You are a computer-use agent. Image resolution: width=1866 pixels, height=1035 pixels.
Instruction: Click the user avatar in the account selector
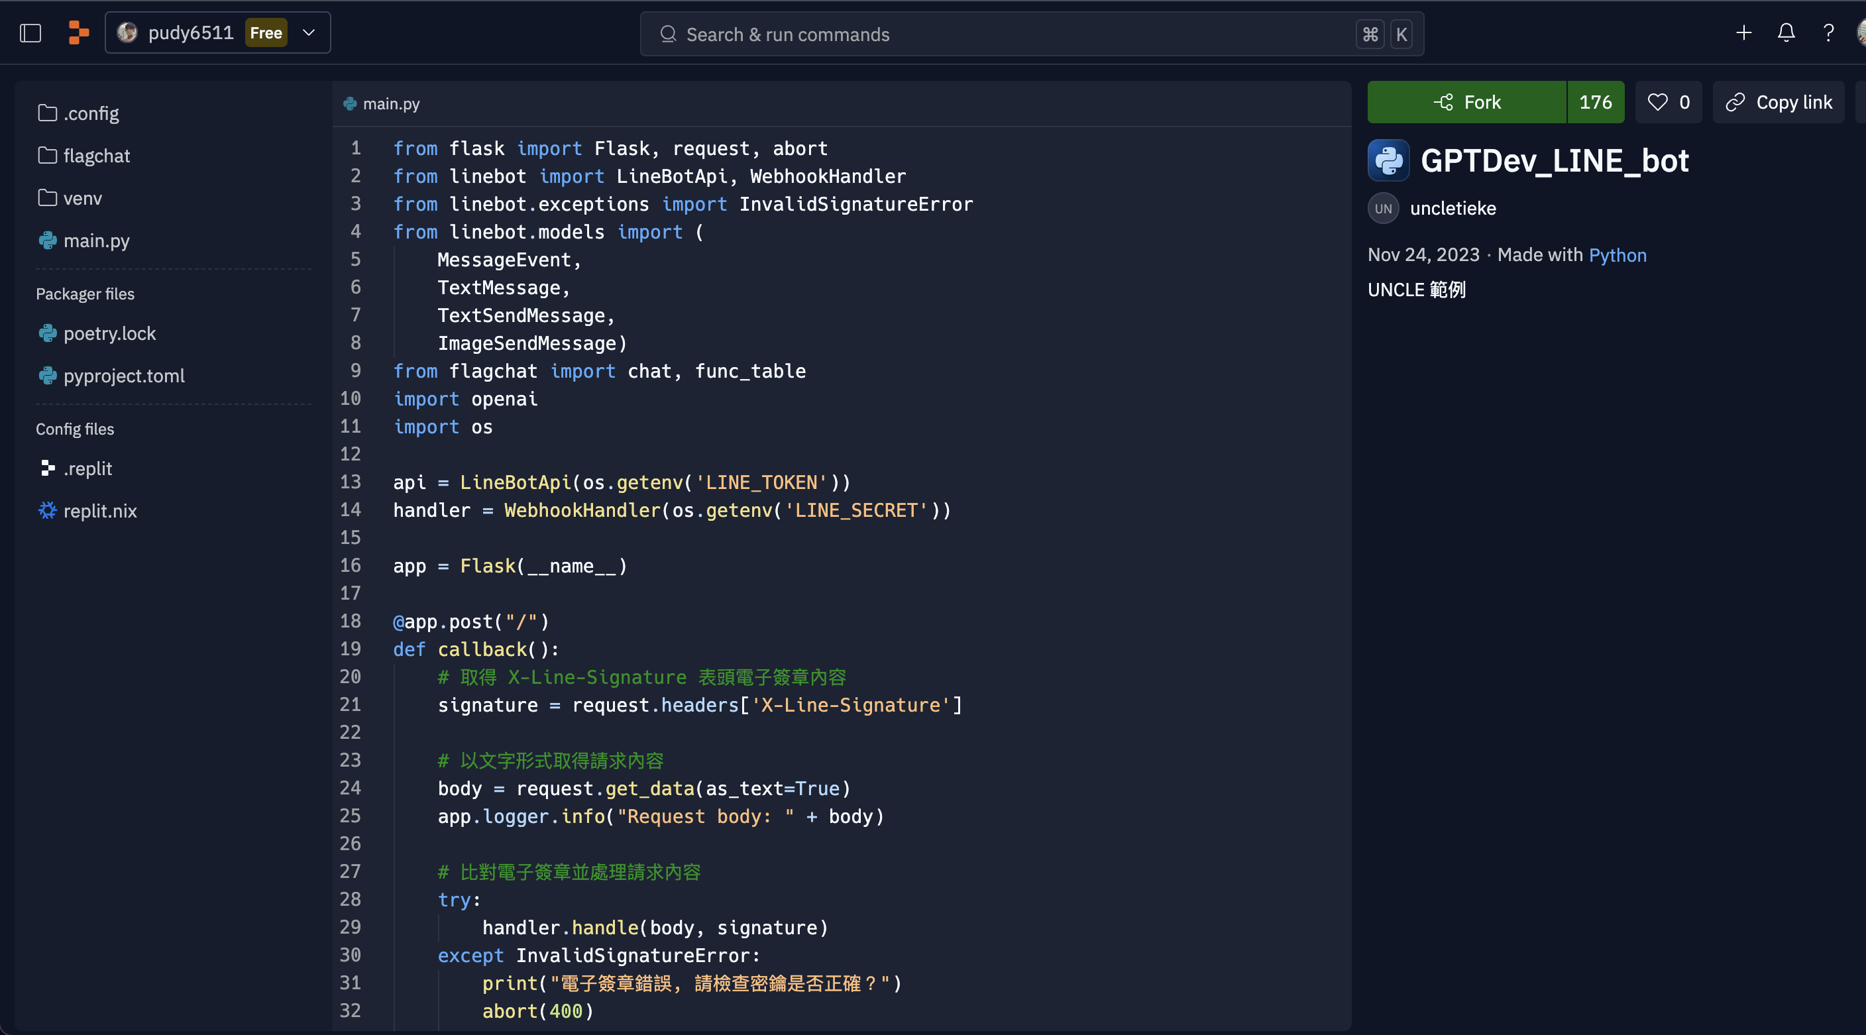coord(127,32)
